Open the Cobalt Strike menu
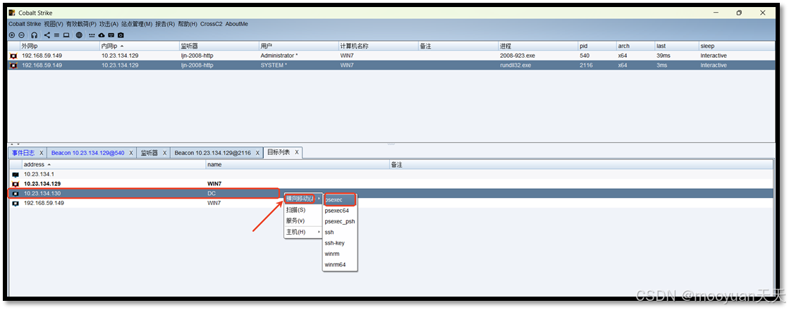Viewport: 789px width, 310px height. (x=25, y=24)
